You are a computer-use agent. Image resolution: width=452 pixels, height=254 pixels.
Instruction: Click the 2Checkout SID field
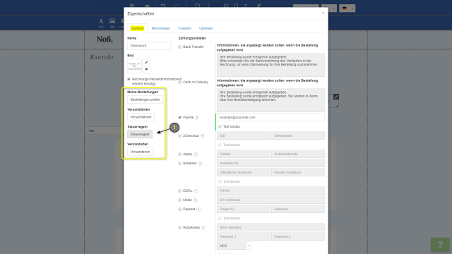click(243, 135)
